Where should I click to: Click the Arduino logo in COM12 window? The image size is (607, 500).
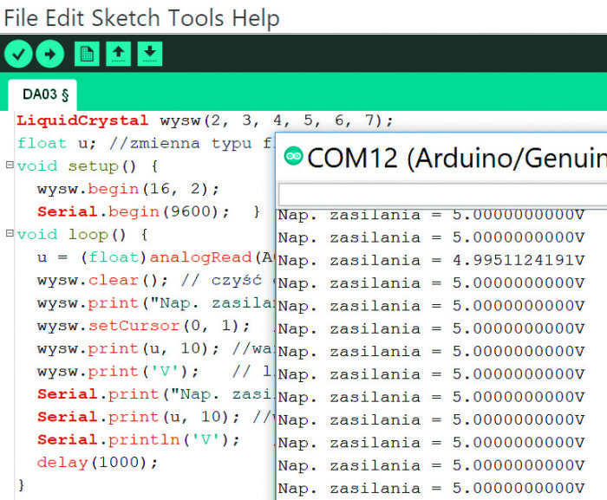click(x=294, y=157)
